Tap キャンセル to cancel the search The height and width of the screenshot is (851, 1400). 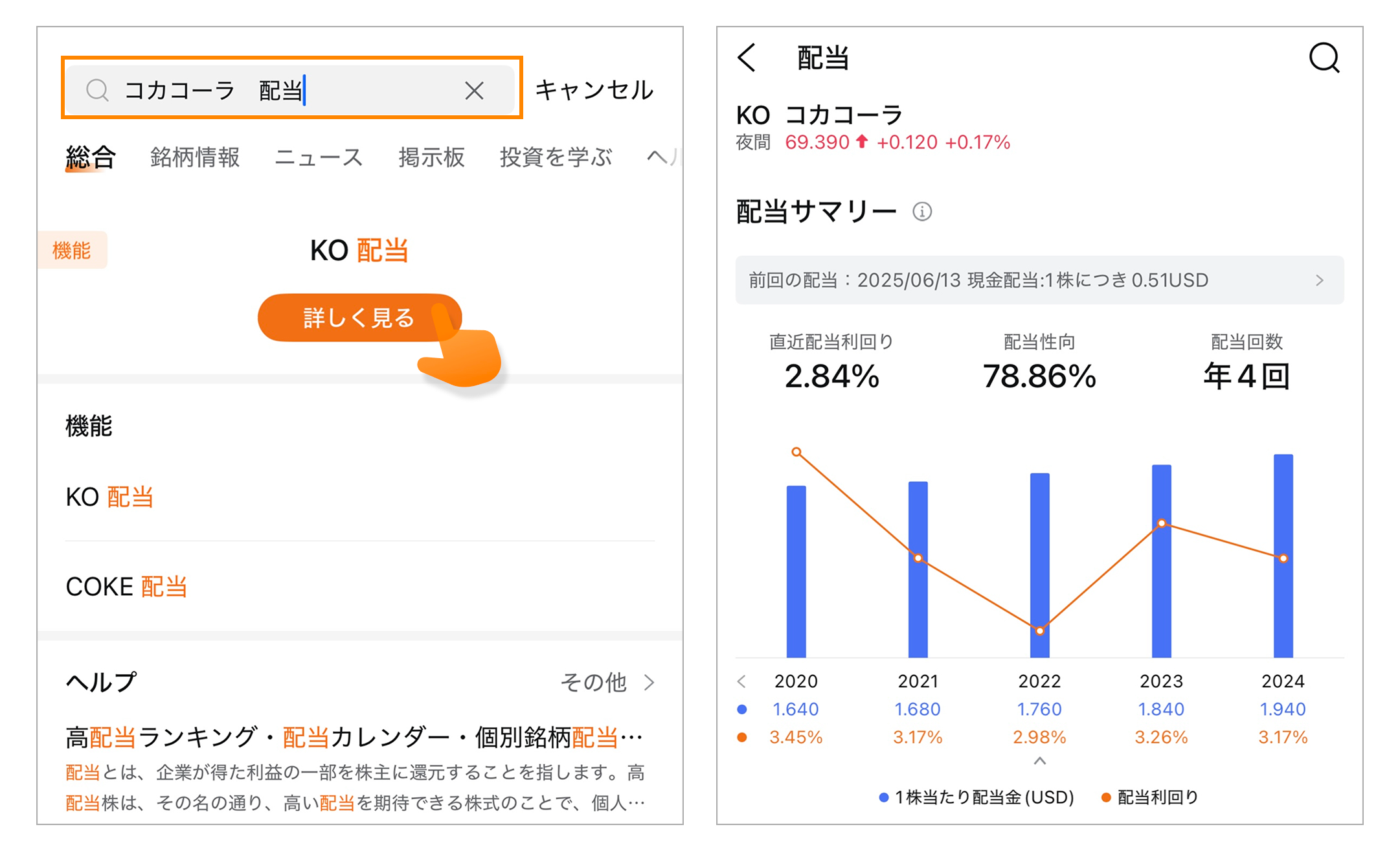[x=594, y=90]
